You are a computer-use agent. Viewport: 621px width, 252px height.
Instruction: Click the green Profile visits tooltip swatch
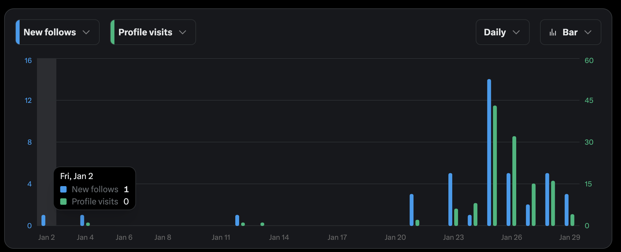63,202
